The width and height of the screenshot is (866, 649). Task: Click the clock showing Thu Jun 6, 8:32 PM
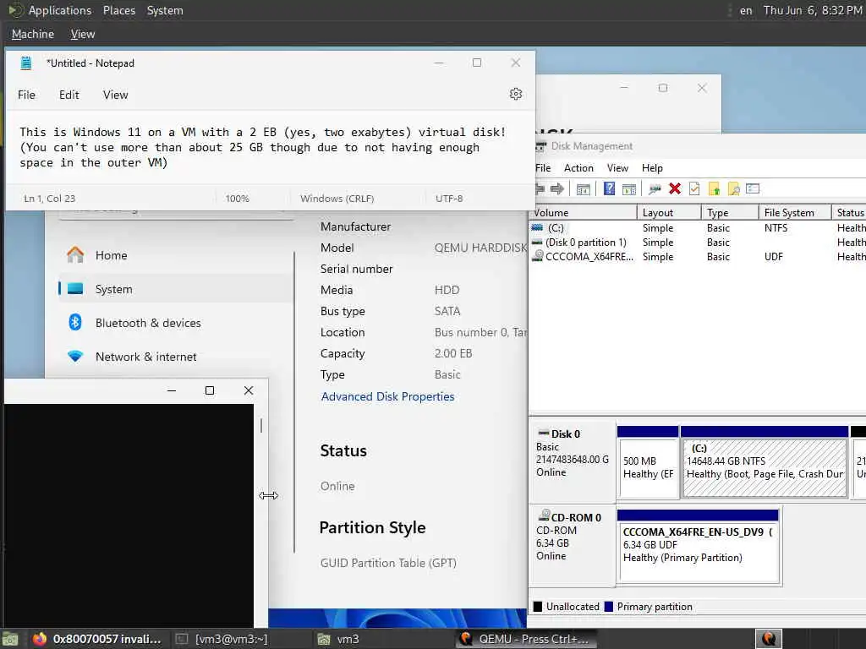[x=813, y=10]
